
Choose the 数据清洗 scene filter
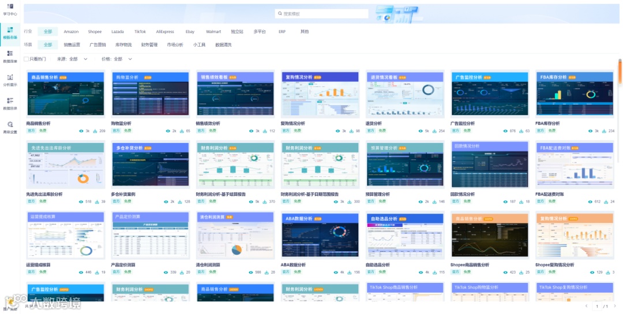click(x=223, y=45)
